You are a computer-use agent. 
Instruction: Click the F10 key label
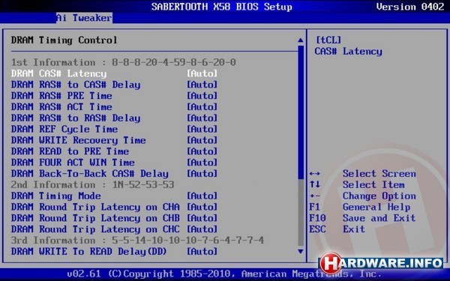point(317,218)
